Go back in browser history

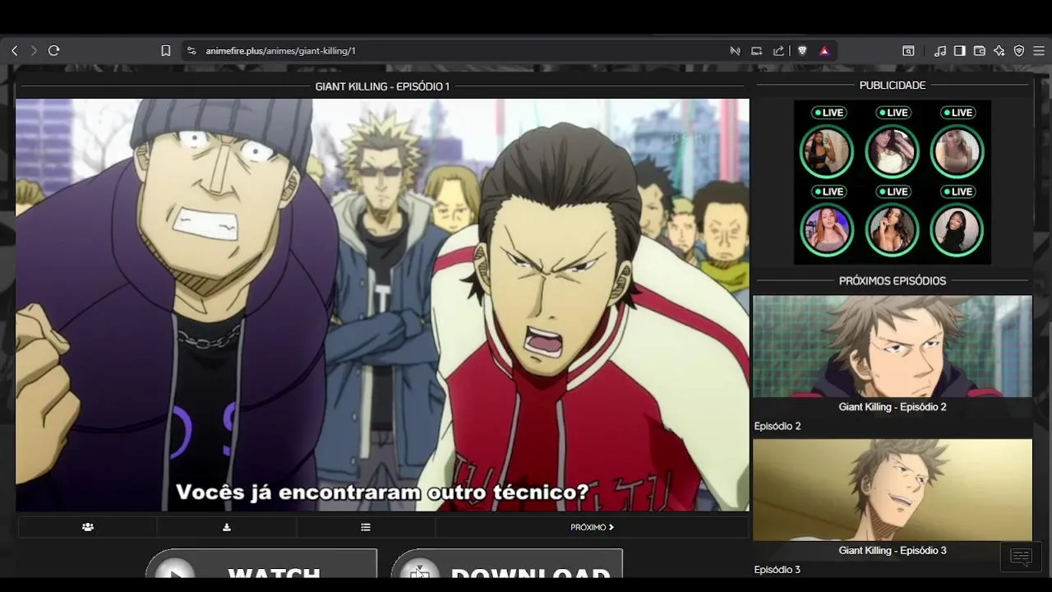point(14,51)
